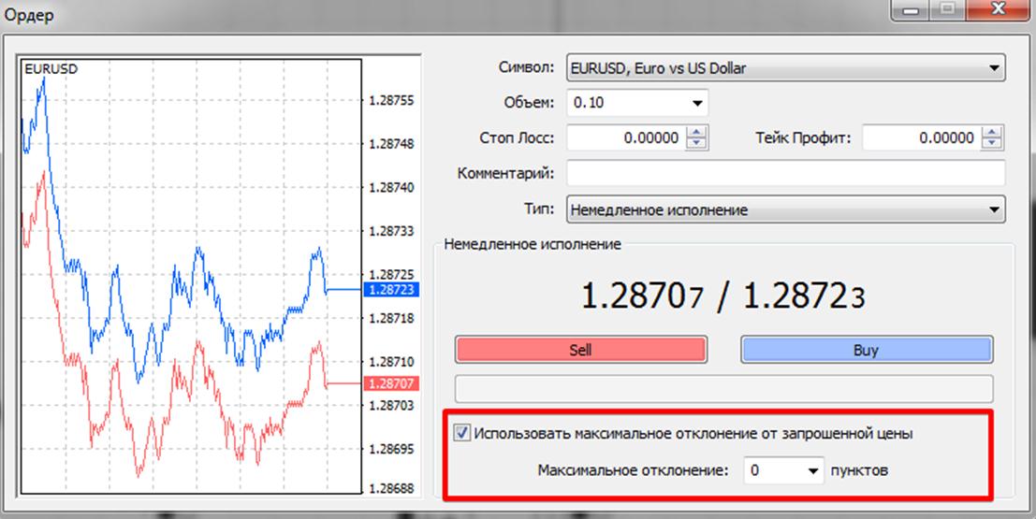Viewport: 1036px width, 519px height.
Task: Focus the Стоп Лосс value field
Action: coord(625,138)
